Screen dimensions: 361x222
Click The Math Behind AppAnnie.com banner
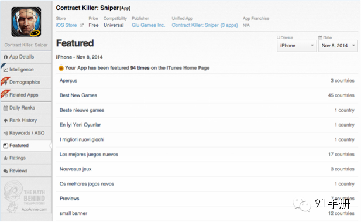[26, 196]
